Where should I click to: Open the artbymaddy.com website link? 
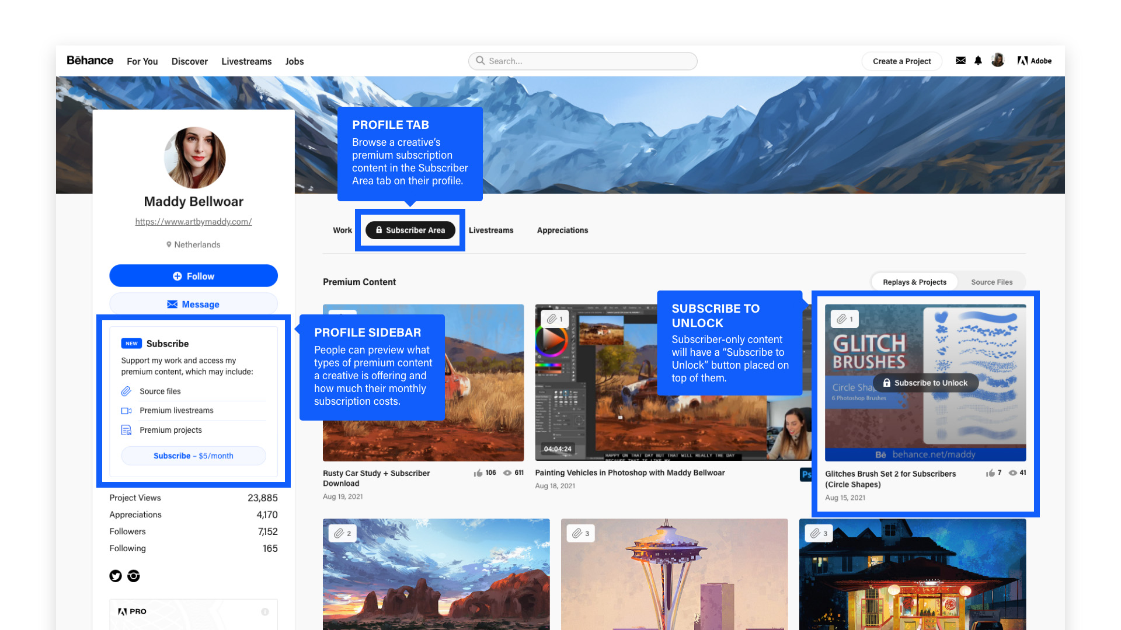[193, 222]
